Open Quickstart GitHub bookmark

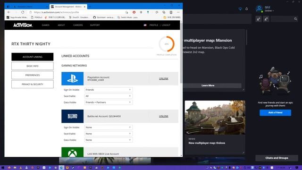pyautogui.click(x=104, y=17)
